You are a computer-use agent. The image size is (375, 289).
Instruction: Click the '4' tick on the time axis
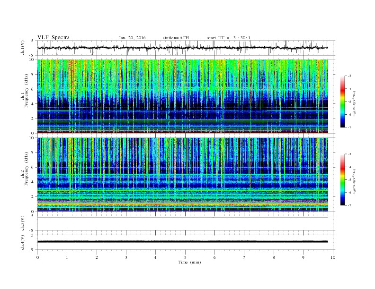(155, 257)
